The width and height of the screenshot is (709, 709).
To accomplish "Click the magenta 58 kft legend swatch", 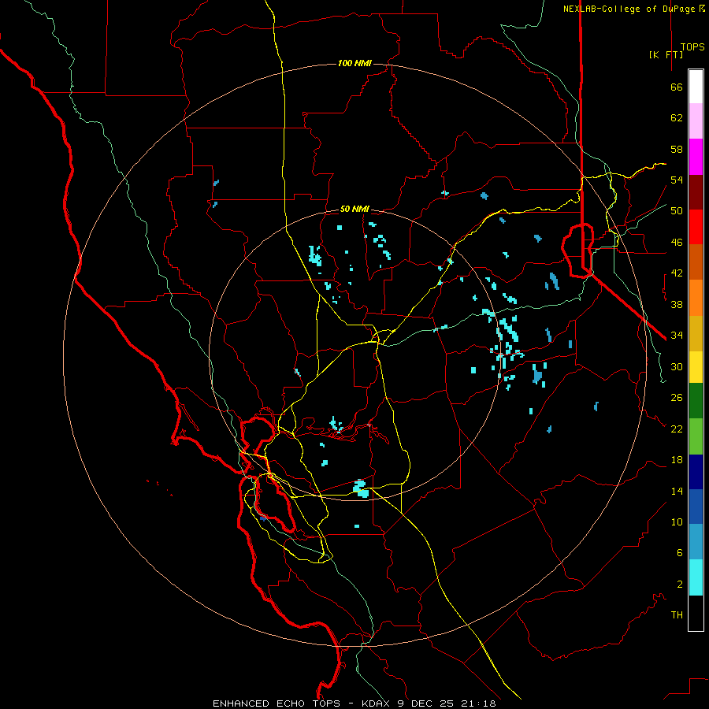I will (x=696, y=157).
